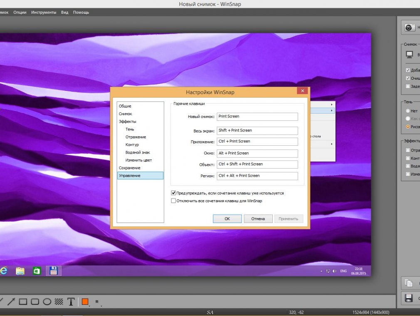Open the Windows Store taskbar icon
Screen dimensions: 420x316
coord(37,271)
